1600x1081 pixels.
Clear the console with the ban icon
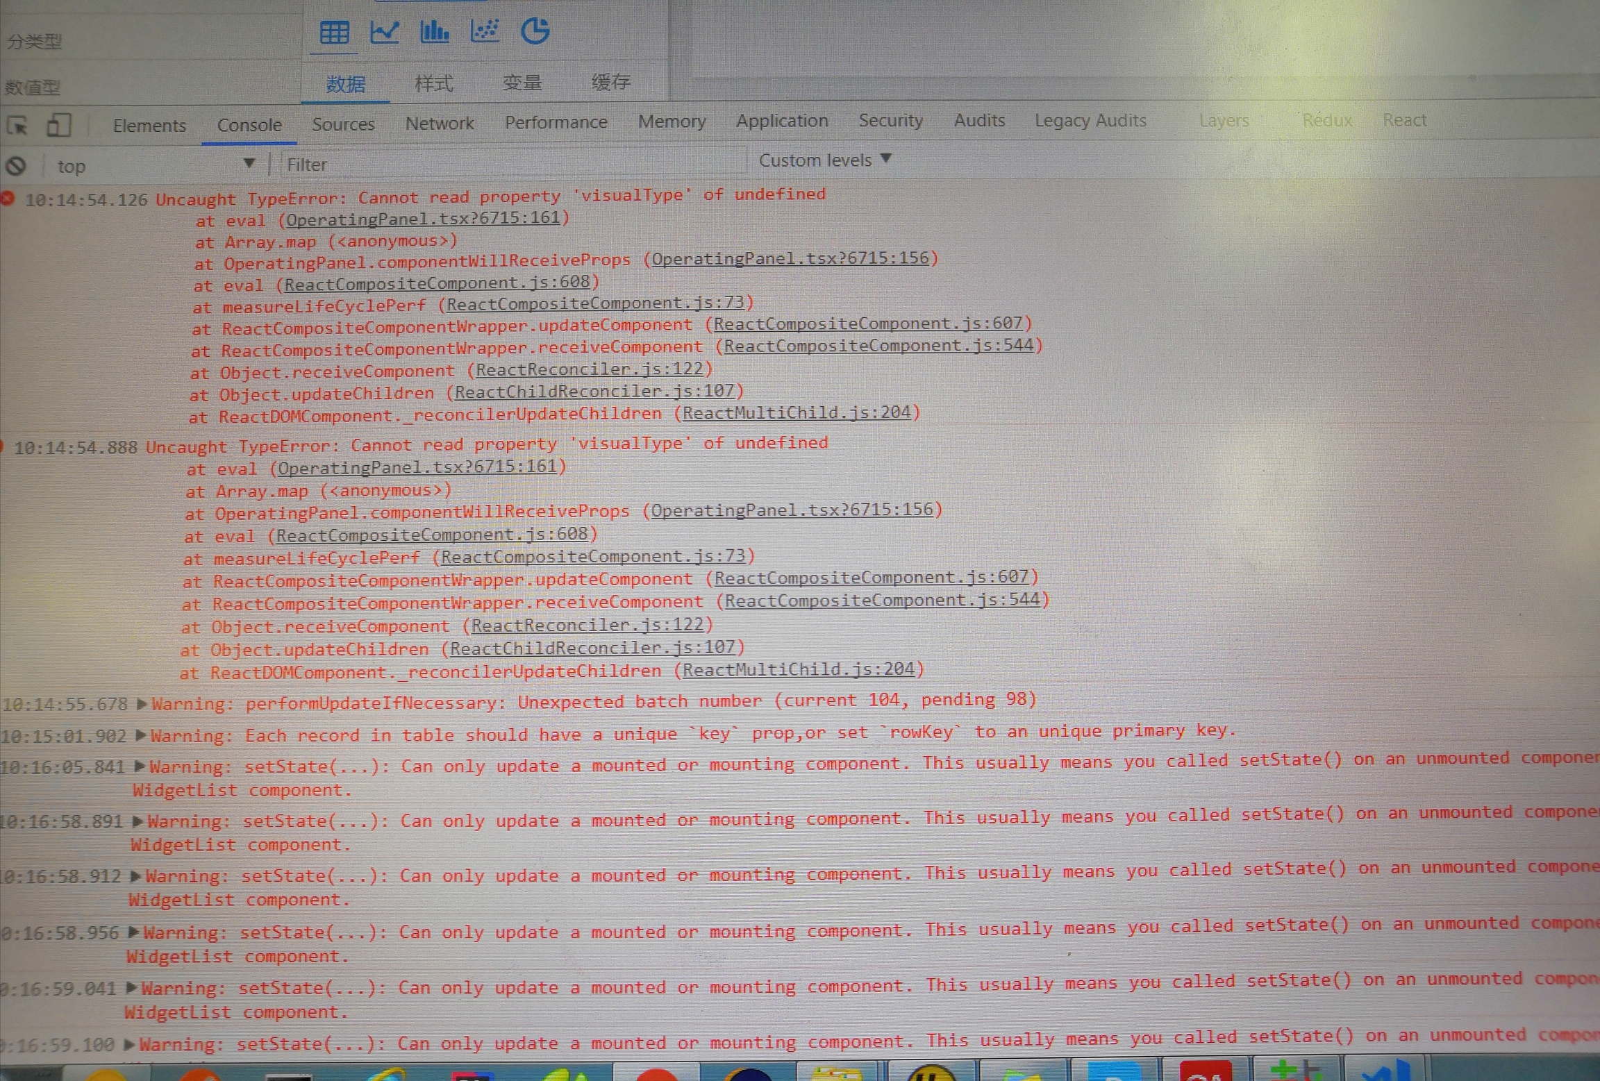(16, 166)
